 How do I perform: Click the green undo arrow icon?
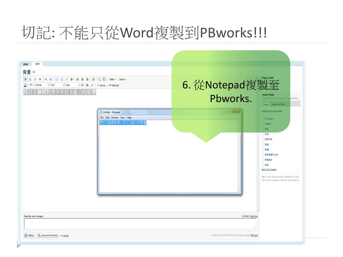point(93,79)
